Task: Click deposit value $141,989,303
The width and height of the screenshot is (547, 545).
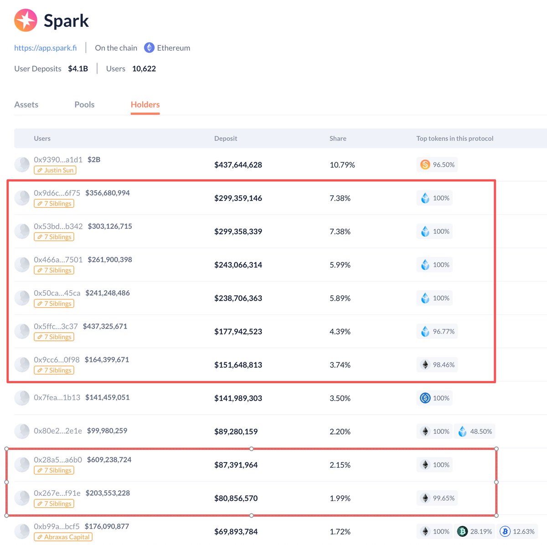Action: pyautogui.click(x=238, y=398)
